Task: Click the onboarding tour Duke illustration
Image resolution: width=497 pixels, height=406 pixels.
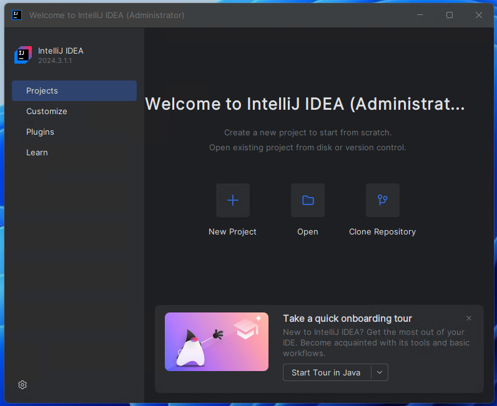Action: point(217,342)
